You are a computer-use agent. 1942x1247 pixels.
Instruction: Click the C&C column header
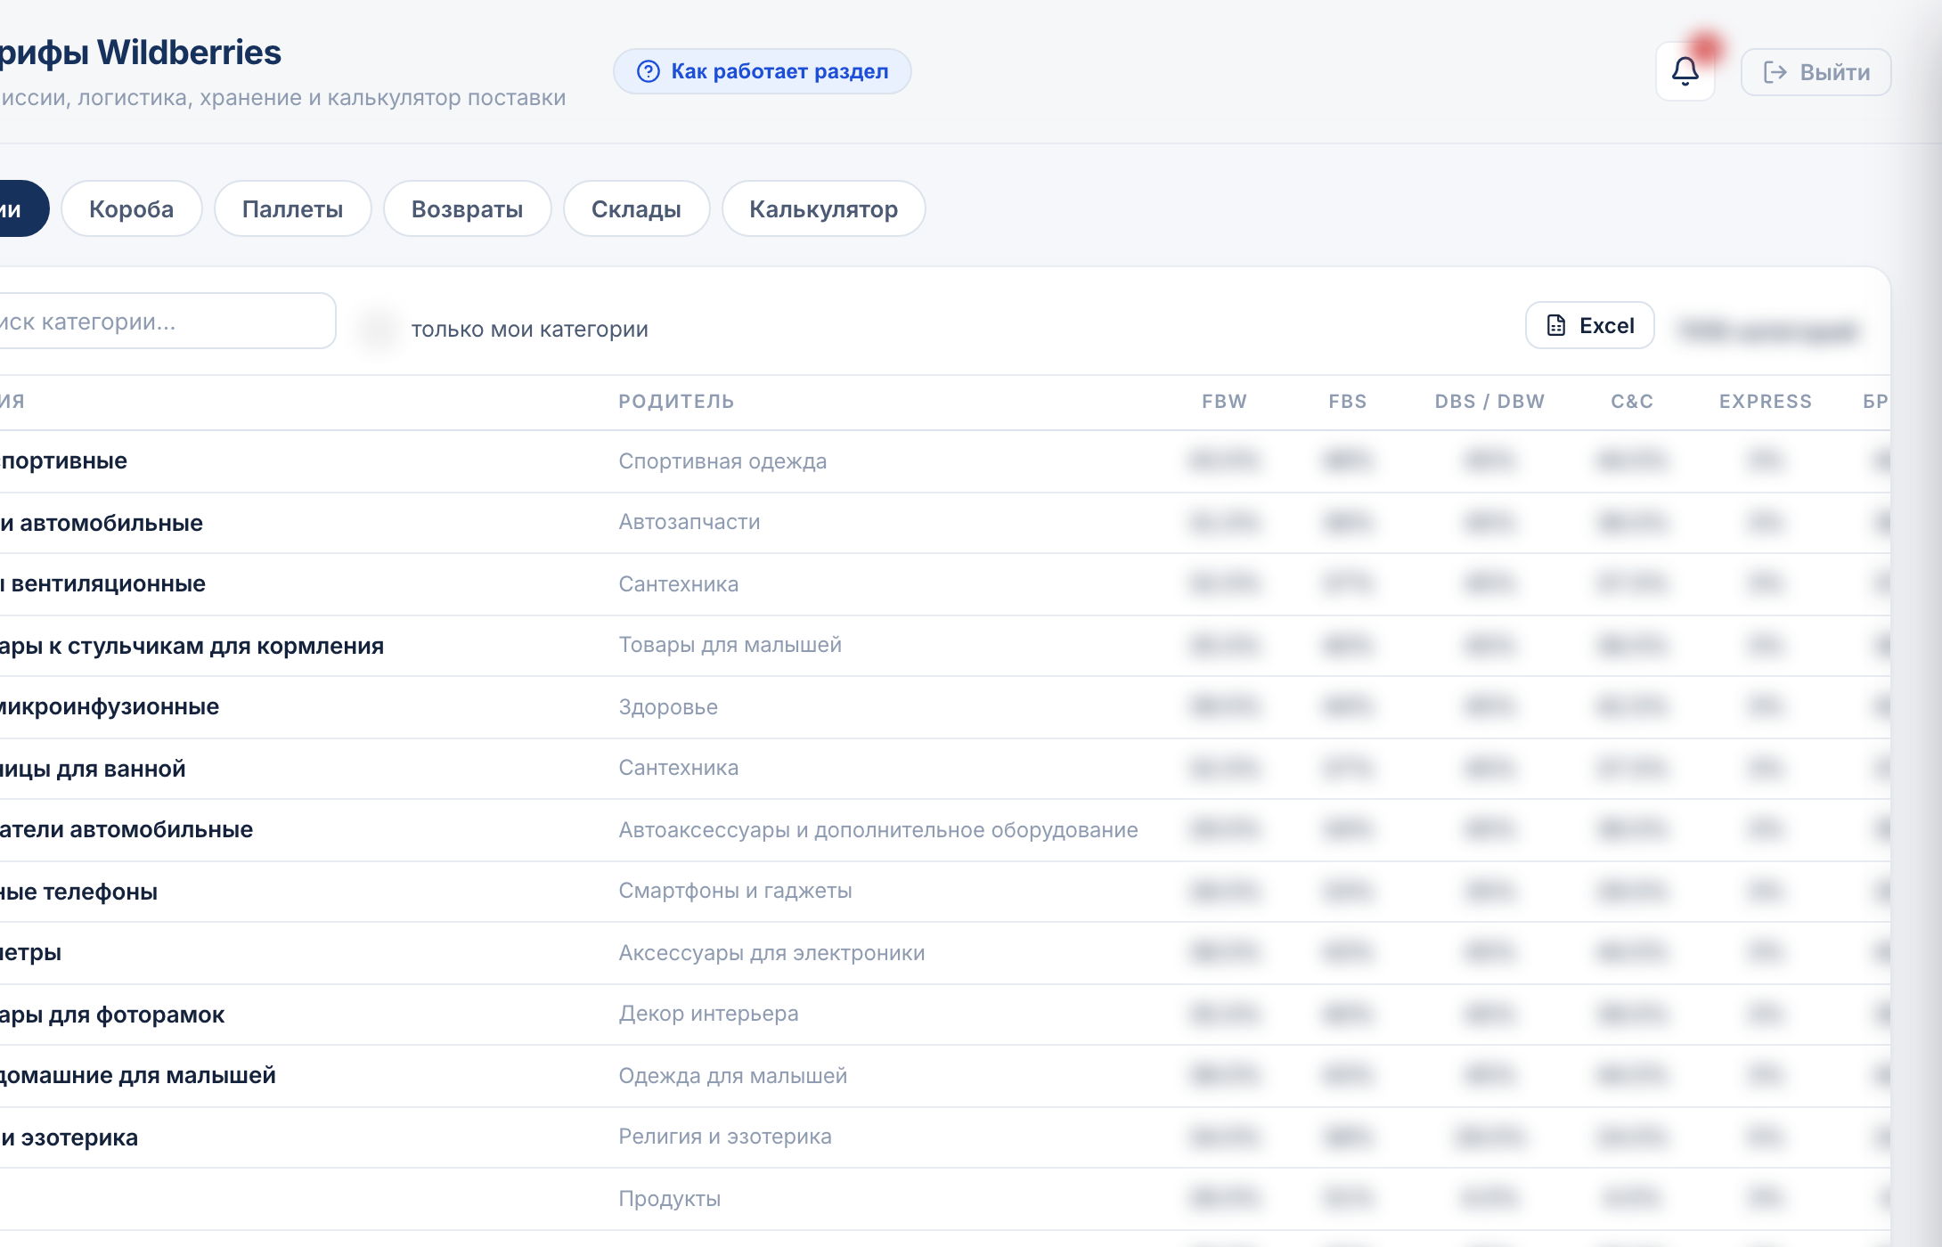pos(1632,402)
